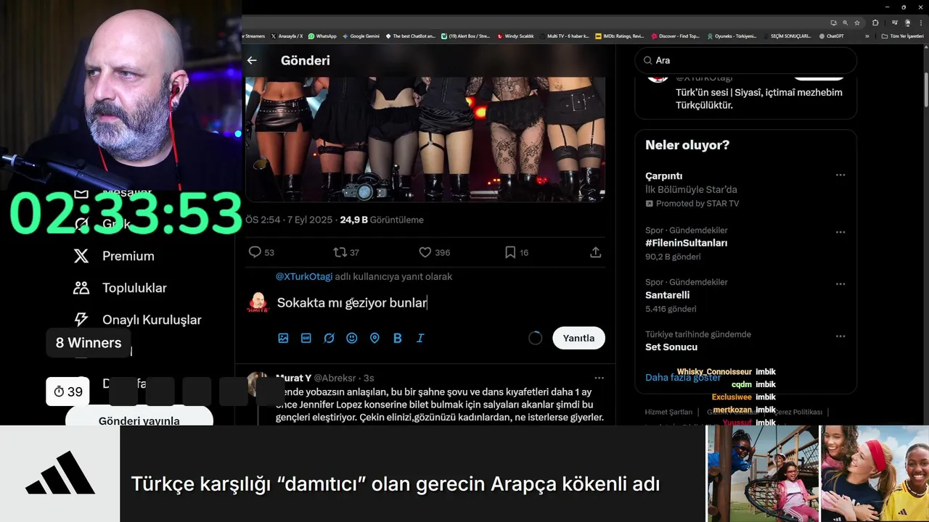Open the Set Sonucu trending topic
This screenshot has height=522, width=929.
[671, 347]
